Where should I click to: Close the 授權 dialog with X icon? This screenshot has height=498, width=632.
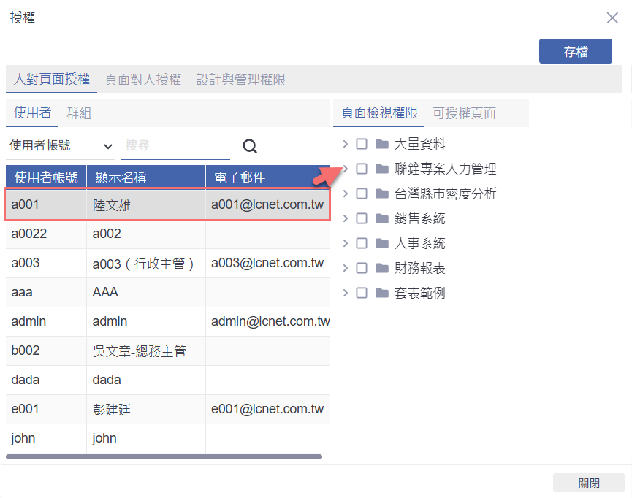coord(612,18)
